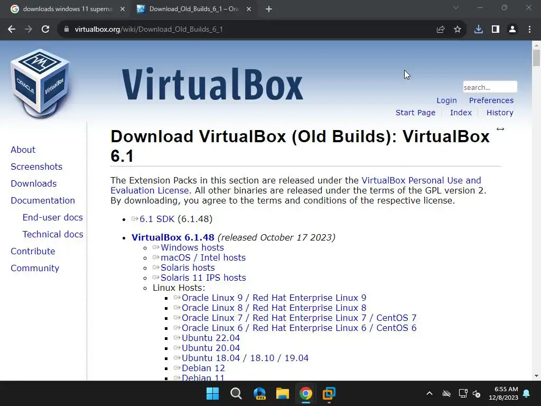Open Windows Start menu
Screen dimensions: 541x406
pos(212,393)
